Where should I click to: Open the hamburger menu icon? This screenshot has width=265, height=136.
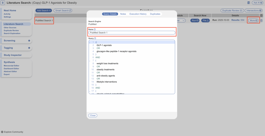click(x=3, y=3)
